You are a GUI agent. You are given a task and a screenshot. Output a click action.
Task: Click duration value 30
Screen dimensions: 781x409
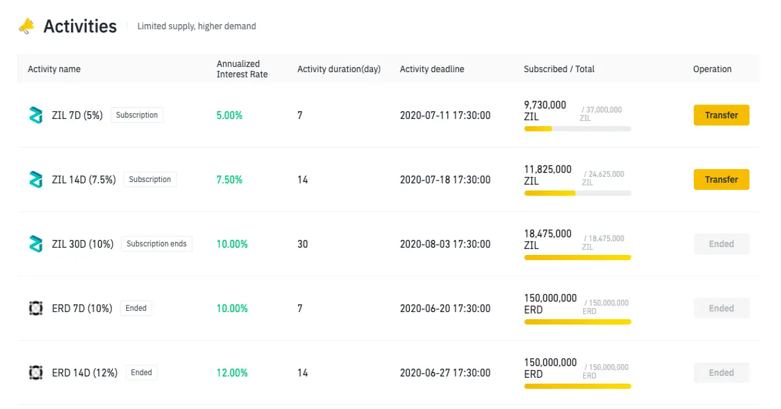303,244
